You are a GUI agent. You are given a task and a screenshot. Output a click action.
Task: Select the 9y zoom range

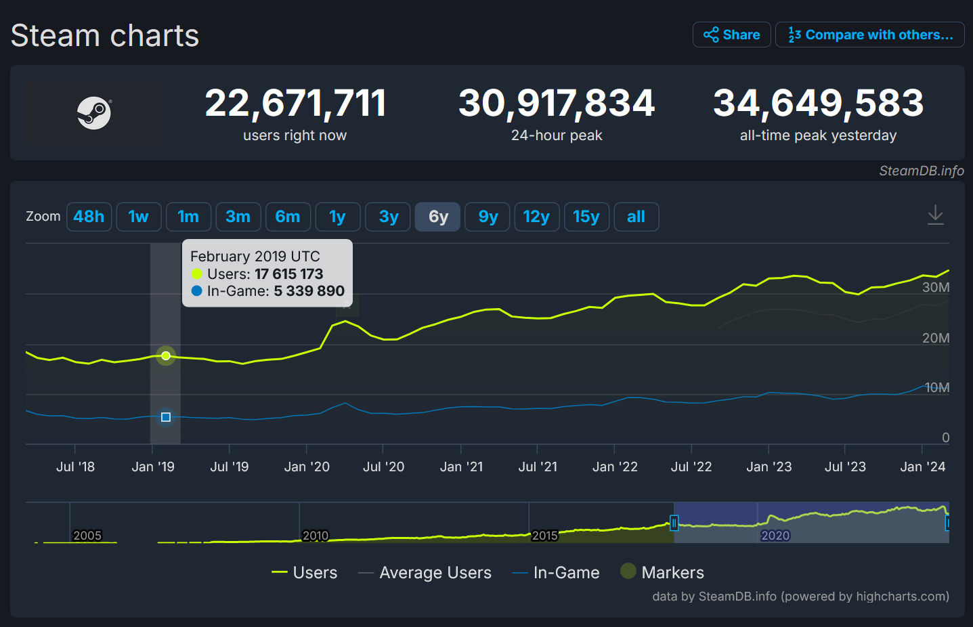[487, 216]
